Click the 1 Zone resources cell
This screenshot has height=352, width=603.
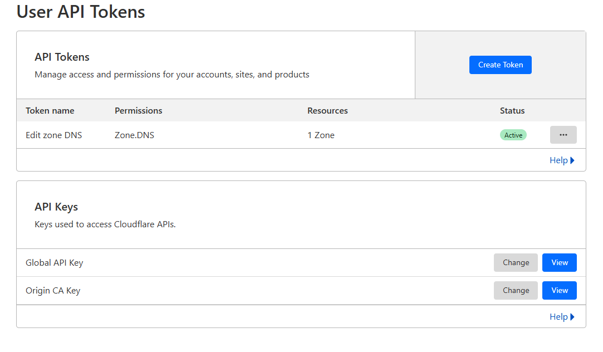click(321, 135)
